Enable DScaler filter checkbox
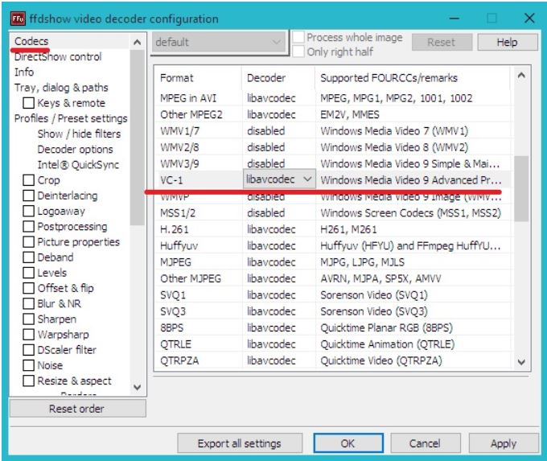 (28, 350)
